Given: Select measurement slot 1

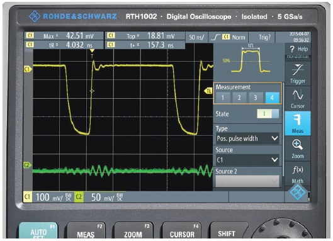Looking at the screenshot, I should coord(223,98).
